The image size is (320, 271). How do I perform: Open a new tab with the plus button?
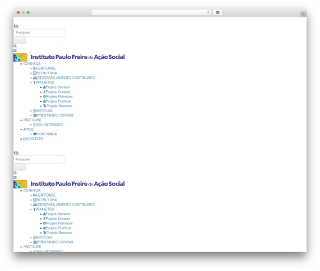[303, 14]
